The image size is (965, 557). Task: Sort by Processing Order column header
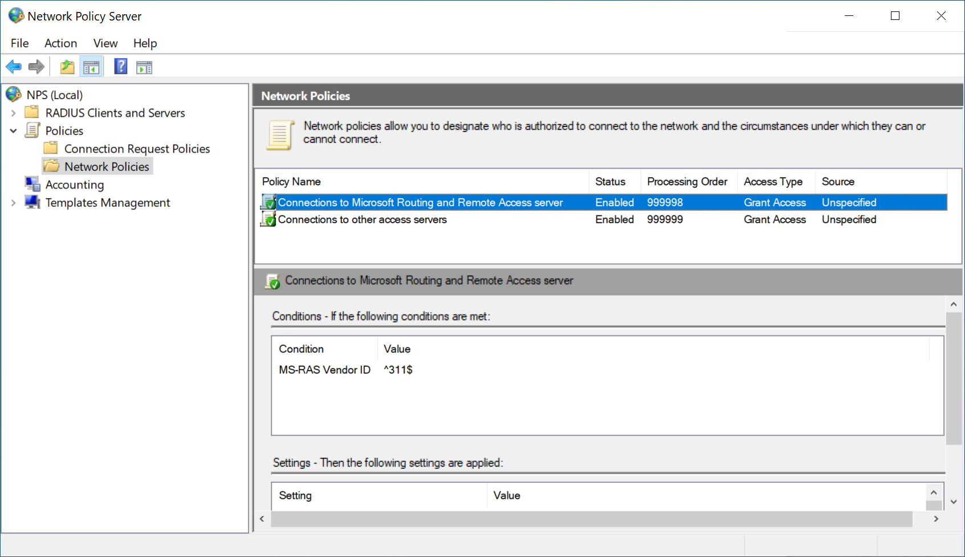point(687,182)
